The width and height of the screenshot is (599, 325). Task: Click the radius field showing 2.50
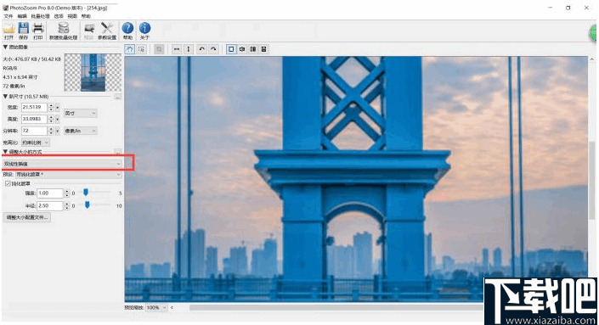point(49,206)
